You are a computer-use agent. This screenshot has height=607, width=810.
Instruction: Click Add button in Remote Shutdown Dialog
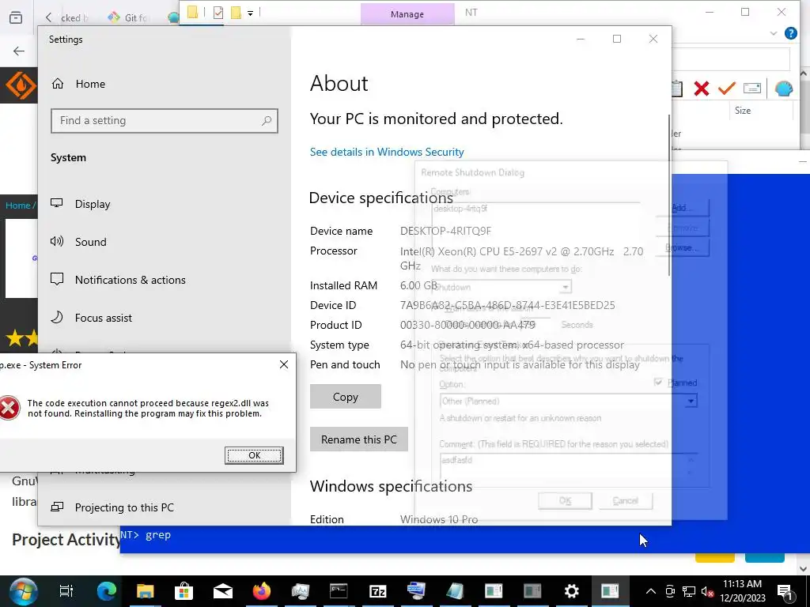(682, 208)
